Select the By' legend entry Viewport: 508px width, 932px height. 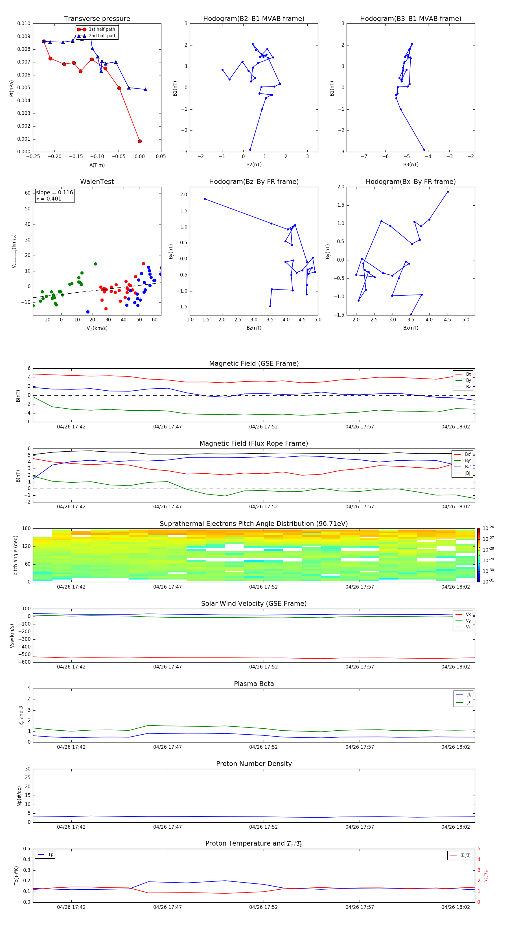tap(463, 461)
